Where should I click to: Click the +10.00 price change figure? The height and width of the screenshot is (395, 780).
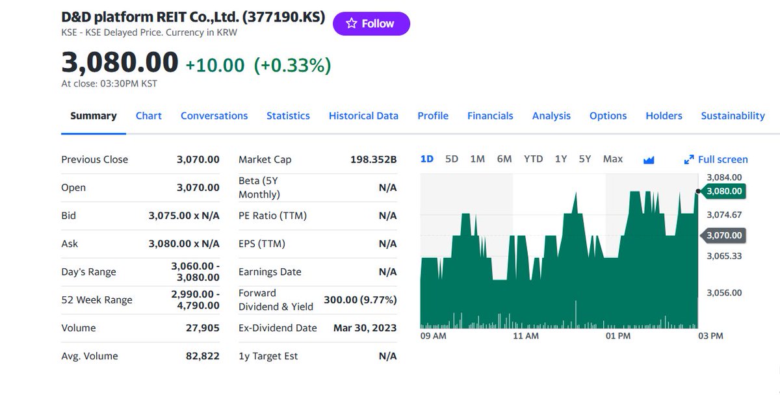(x=215, y=66)
